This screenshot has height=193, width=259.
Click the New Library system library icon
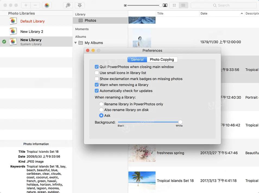point(13,42)
